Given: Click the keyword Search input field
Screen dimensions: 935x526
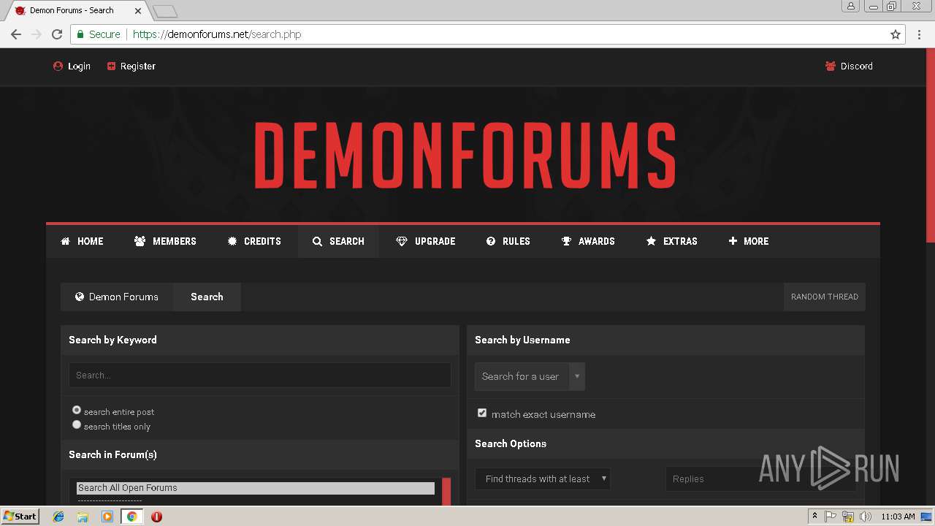Looking at the screenshot, I should pyautogui.click(x=260, y=375).
